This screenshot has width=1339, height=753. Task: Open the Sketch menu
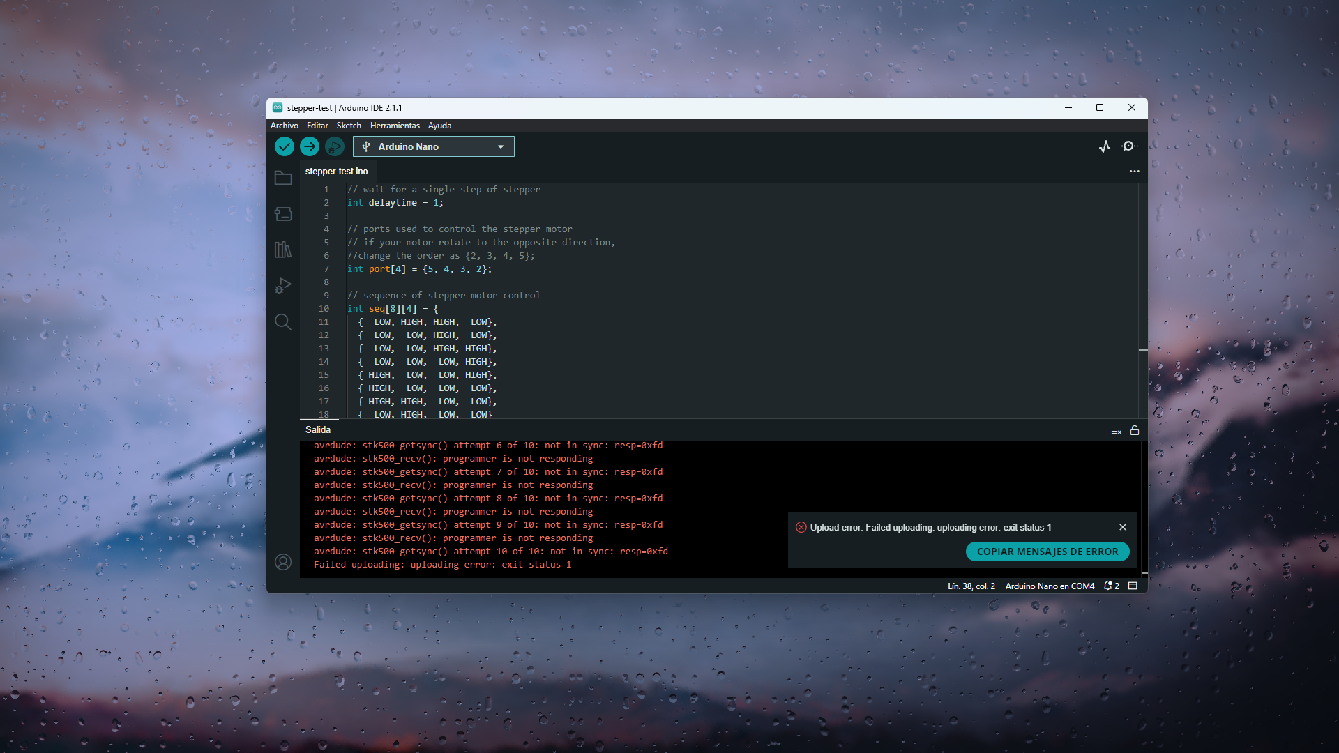click(x=349, y=125)
